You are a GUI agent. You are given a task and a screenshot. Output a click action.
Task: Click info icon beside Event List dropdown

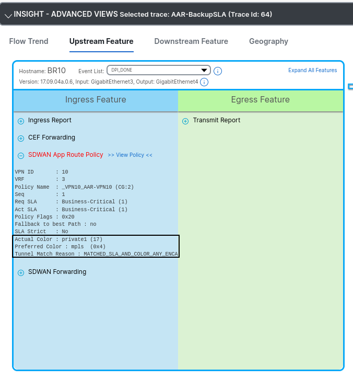pyautogui.click(x=218, y=71)
